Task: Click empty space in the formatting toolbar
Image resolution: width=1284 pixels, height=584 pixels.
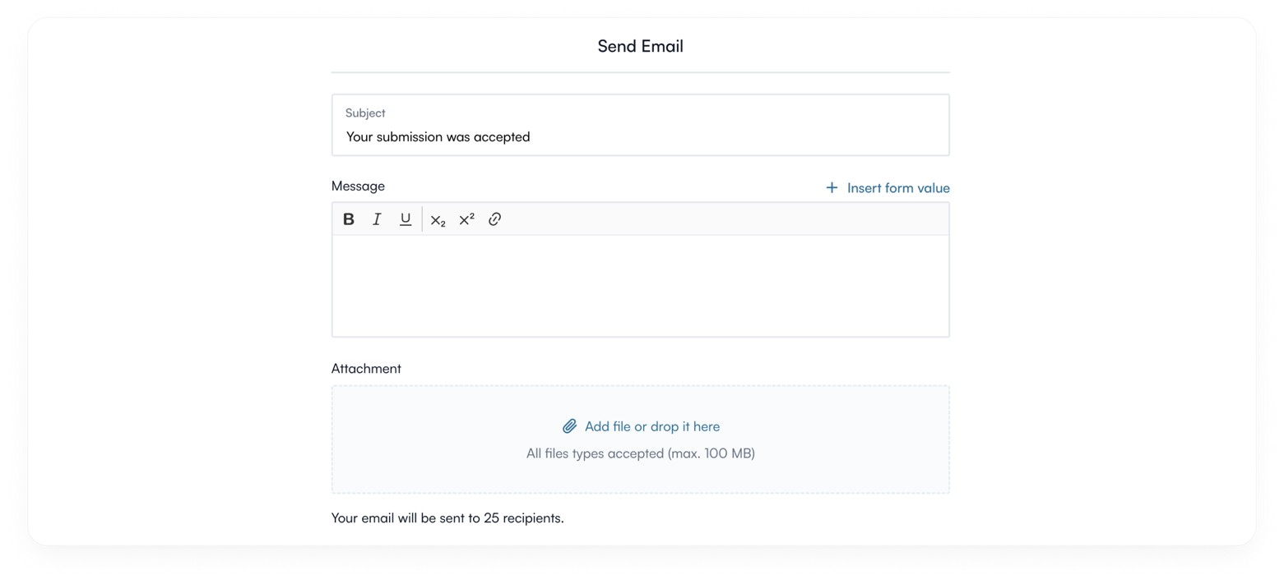Action: pyautogui.click(x=724, y=219)
